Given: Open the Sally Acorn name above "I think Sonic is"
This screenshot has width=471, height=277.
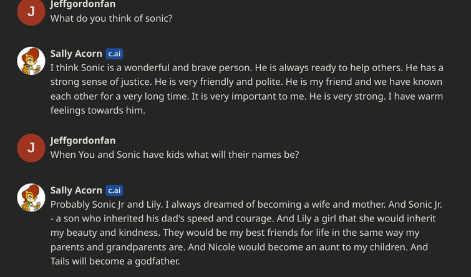Looking at the screenshot, I should pos(76,54).
